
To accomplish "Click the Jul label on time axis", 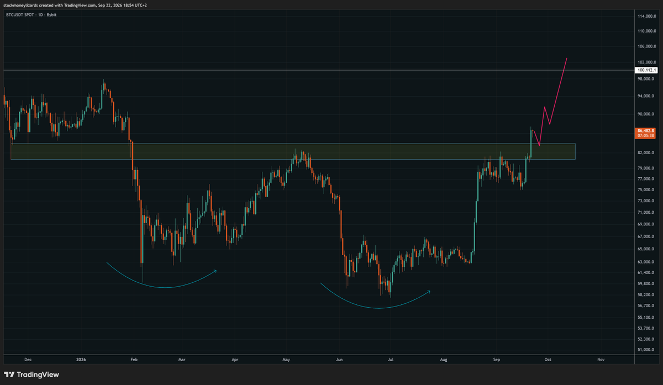I will click(x=390, y=359).
